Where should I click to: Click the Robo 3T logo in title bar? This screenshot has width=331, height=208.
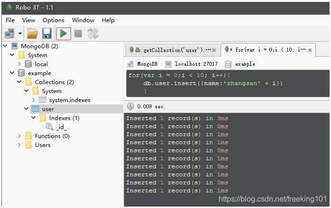pyautogui.click(x=9, y=8)
